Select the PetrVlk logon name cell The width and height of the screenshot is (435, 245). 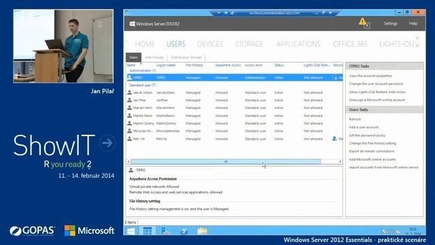[162, 139]
